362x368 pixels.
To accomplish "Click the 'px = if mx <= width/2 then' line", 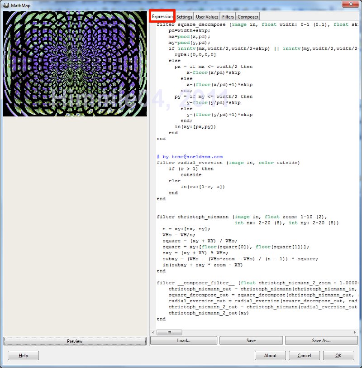I will coord(214,67).
